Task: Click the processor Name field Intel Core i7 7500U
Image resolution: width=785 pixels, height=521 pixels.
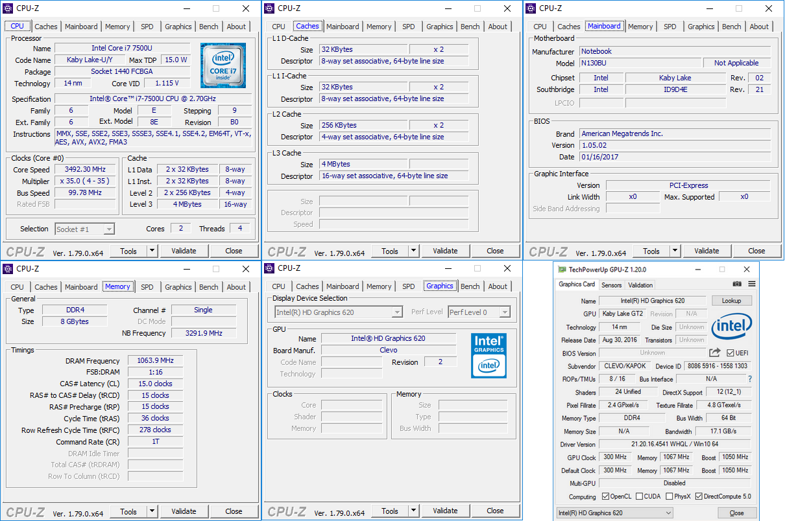Action: (x=122, y=49)
